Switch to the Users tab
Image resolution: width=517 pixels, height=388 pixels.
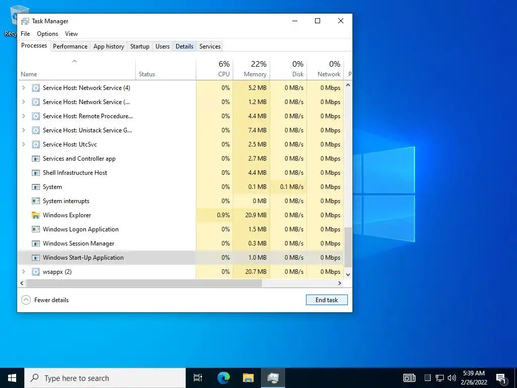pyautogui.click(x=163, y=46)
